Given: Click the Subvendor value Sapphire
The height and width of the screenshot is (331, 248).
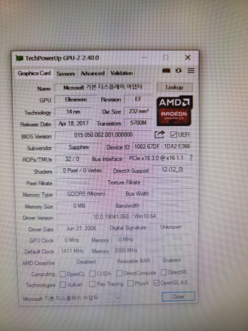Looking at the screenshot, I should click(x=79, y=147).
